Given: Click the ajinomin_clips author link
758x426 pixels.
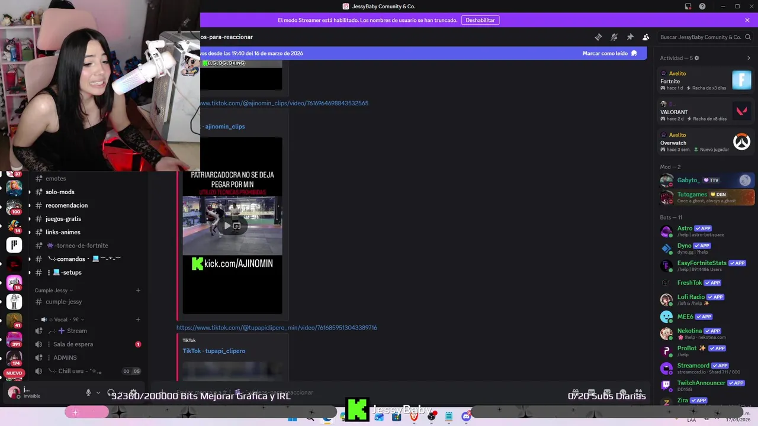Looking at the screenshot, I should point(225,127).
